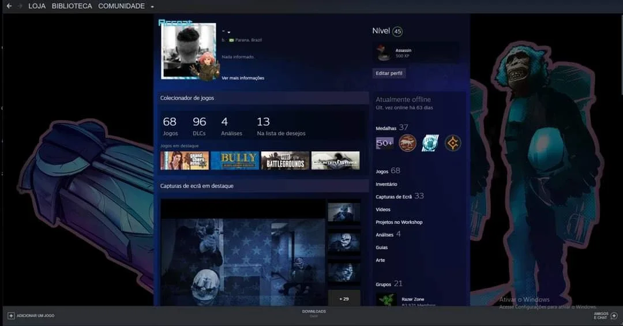This screenshot has height=326, width=623.
Task: Click the level 45 badge circle
Action: click(x=397, y=31)
